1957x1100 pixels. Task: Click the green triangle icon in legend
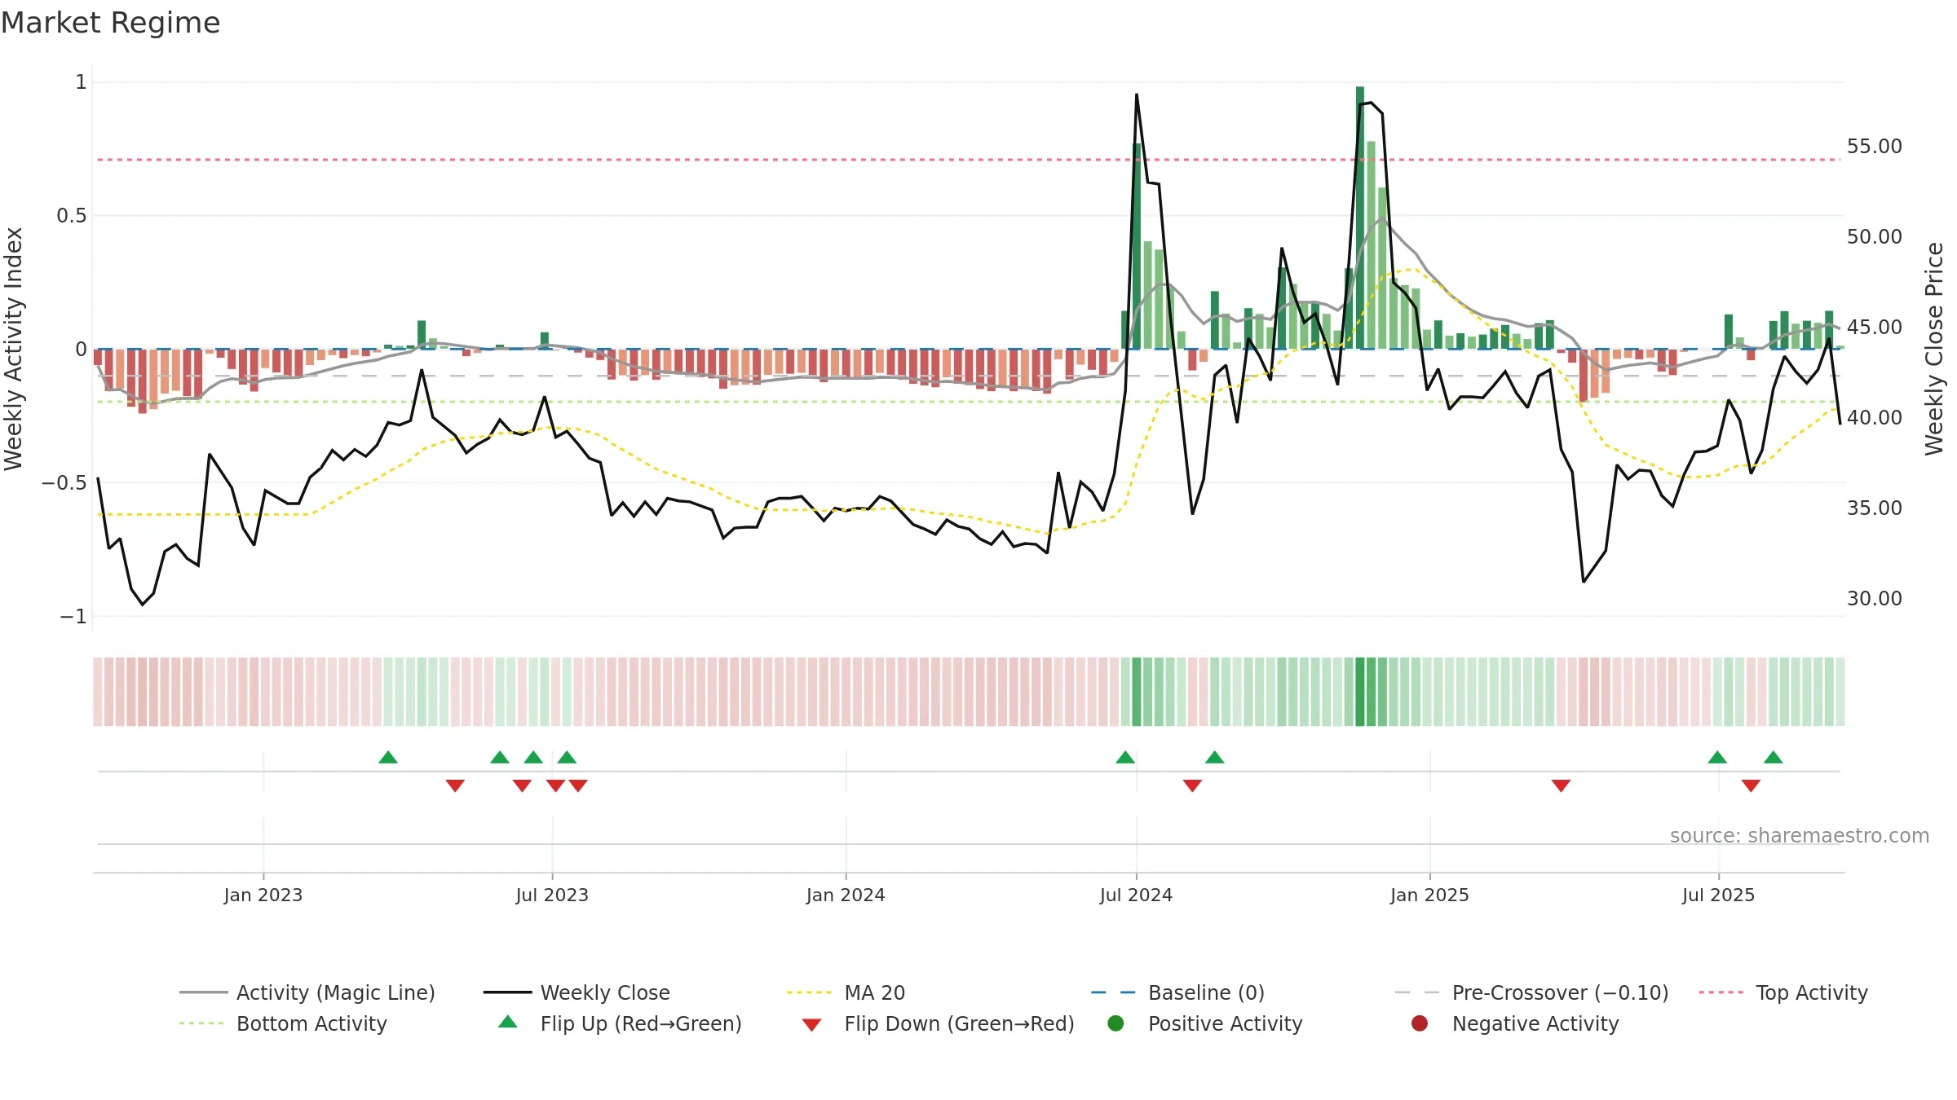click(x=507, y=1022)
